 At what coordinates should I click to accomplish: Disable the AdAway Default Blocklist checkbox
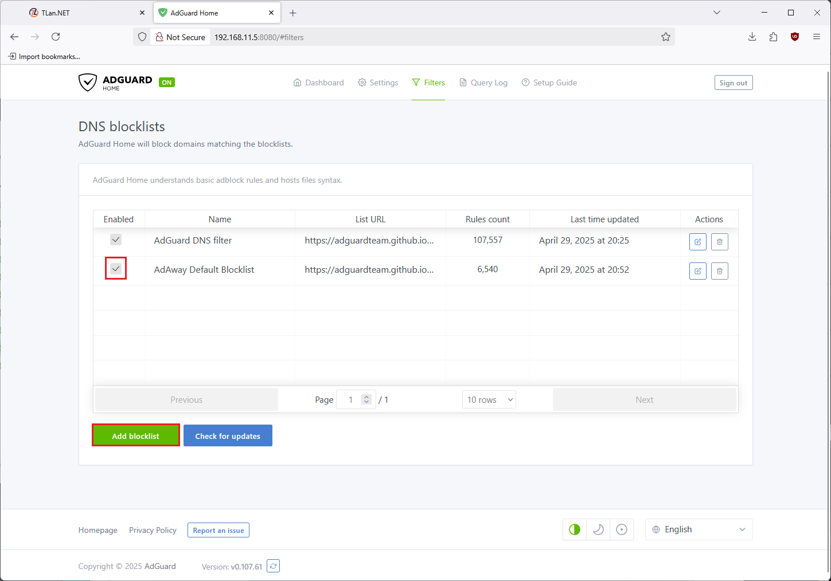coord(116,268)
